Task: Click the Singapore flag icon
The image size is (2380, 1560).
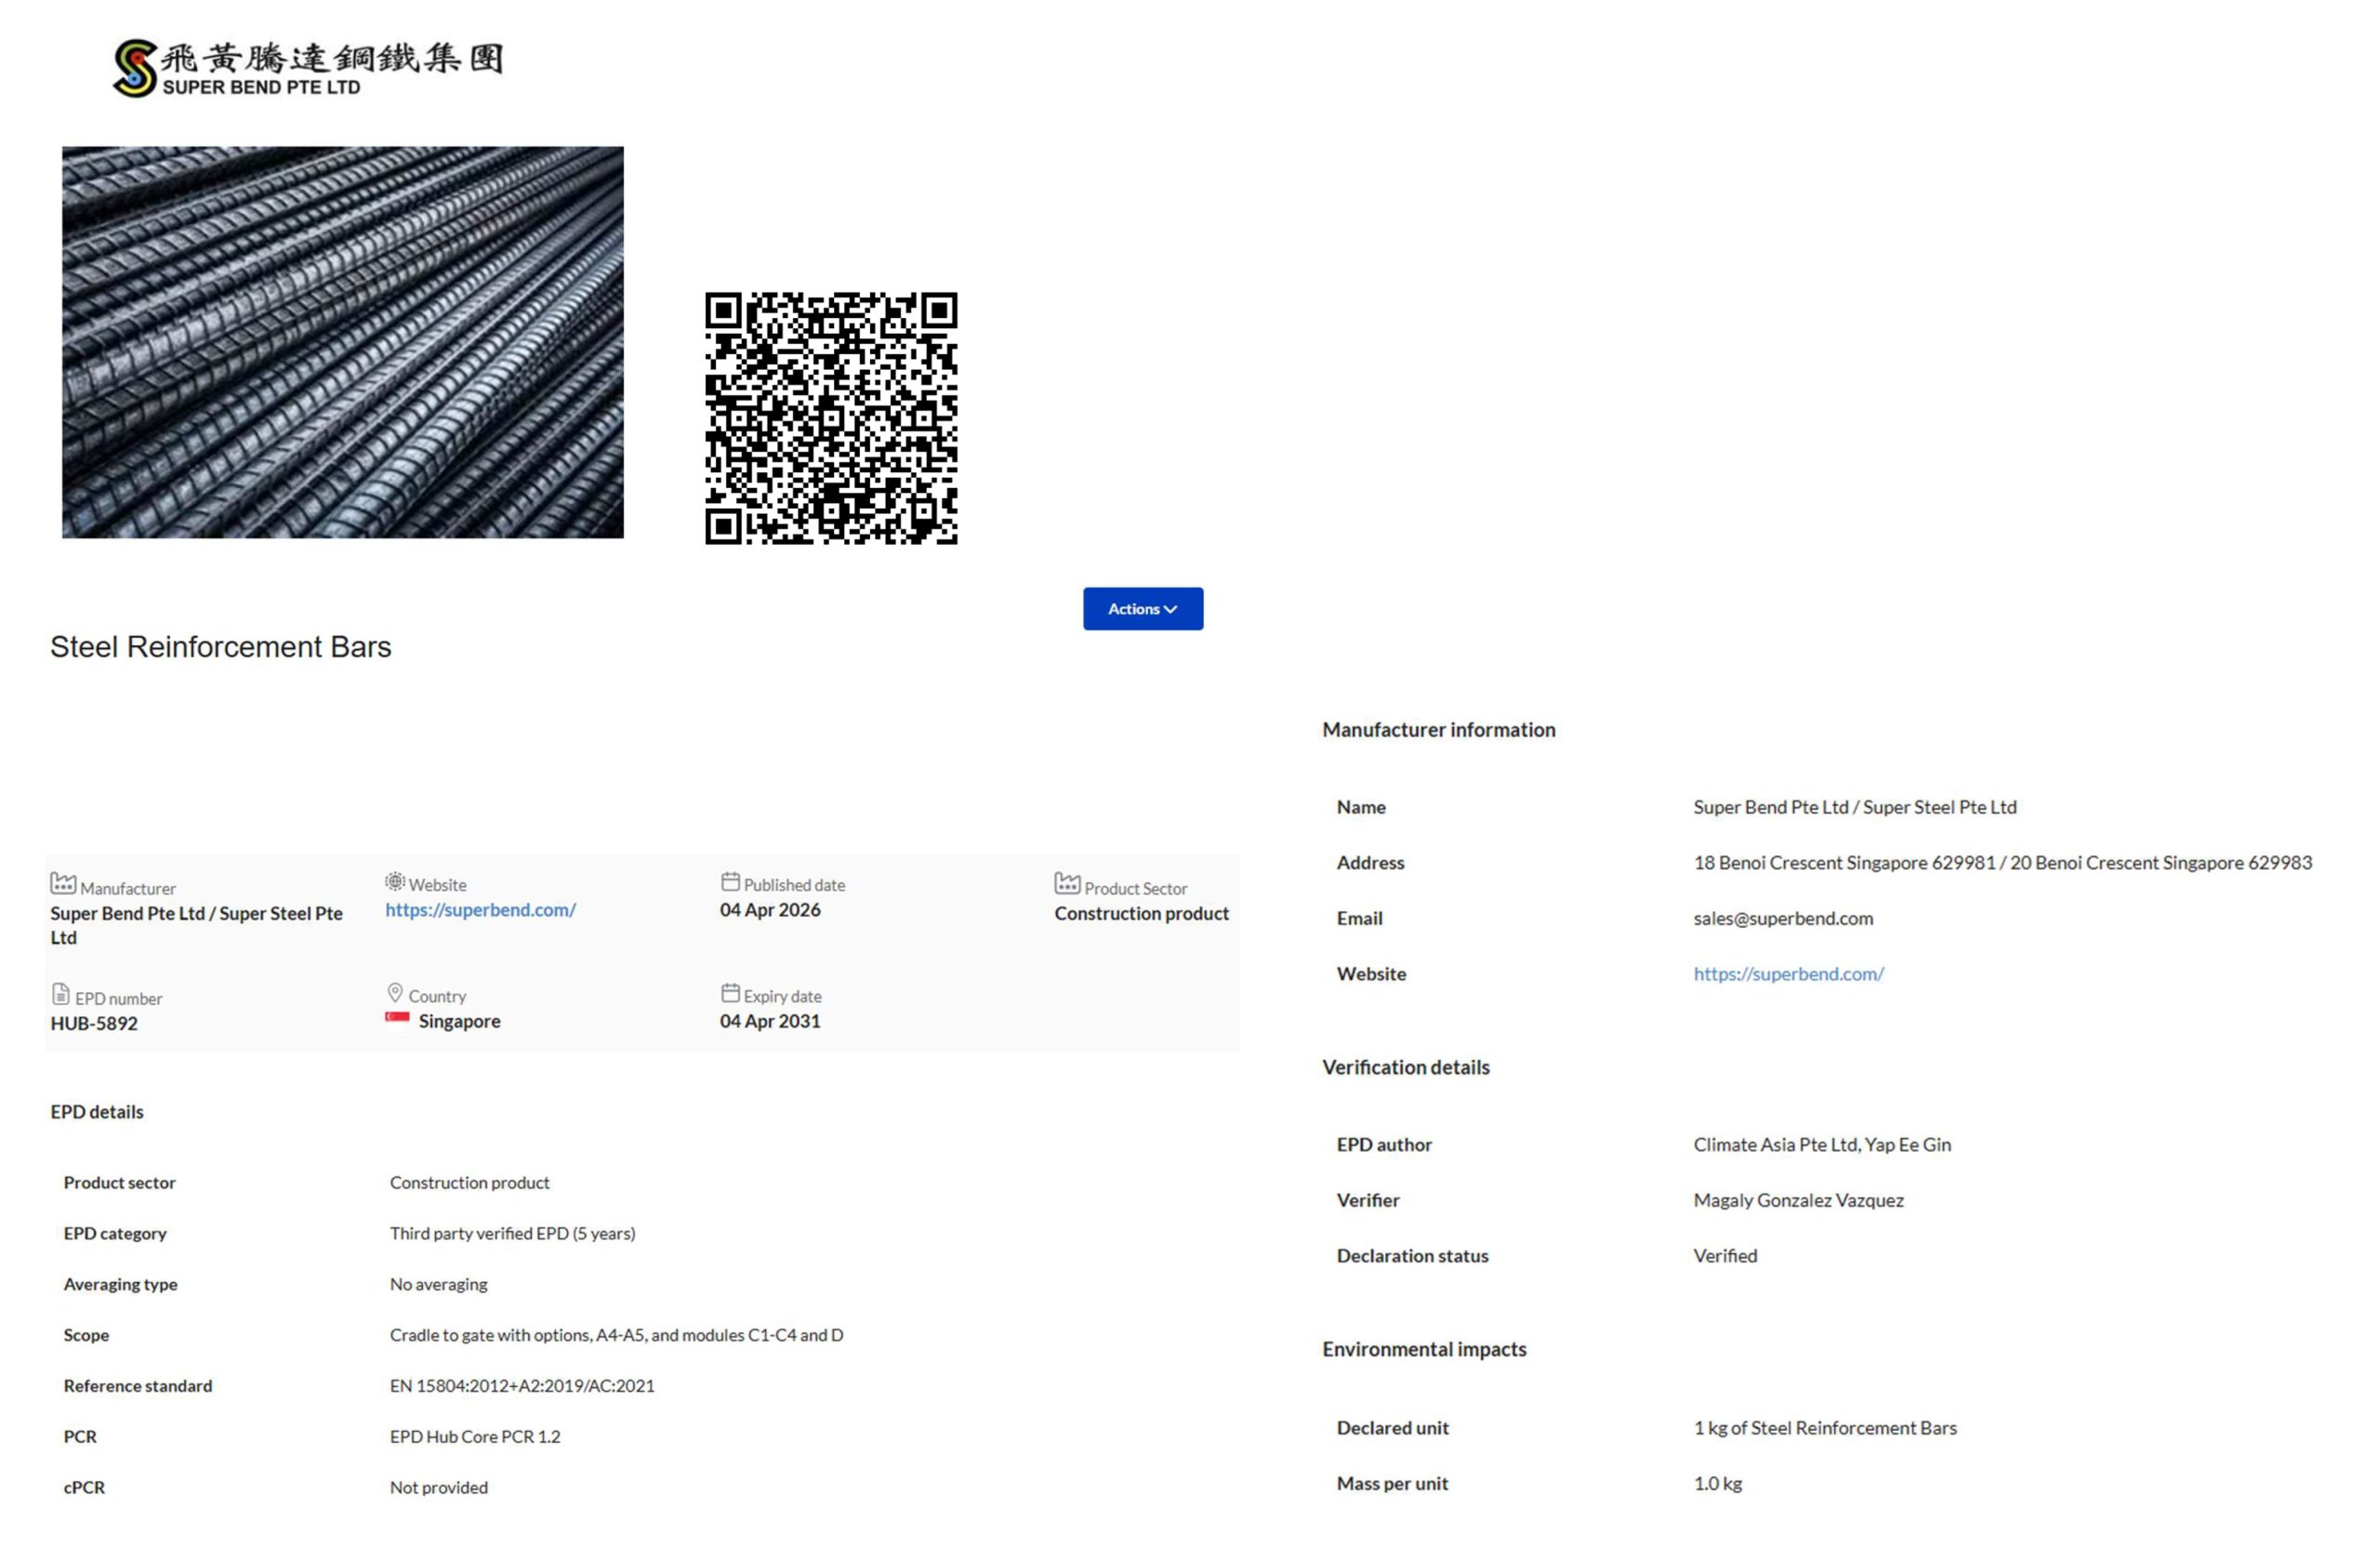Action: click(x=397, y=1019)
